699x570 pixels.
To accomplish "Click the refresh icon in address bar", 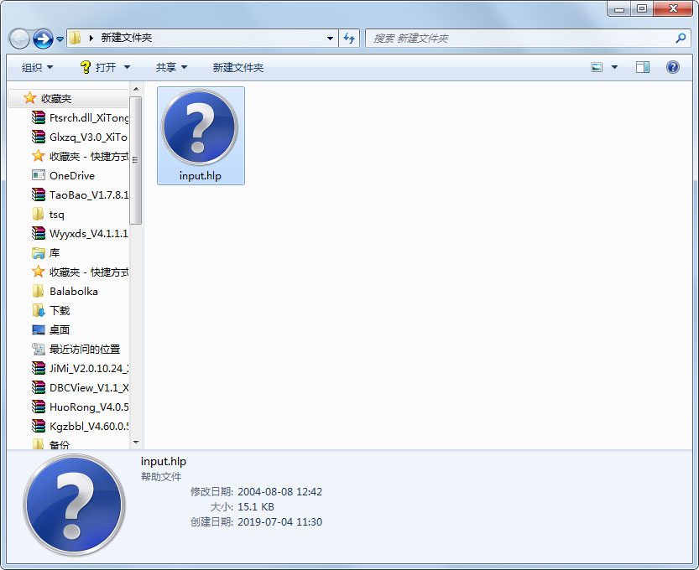I will click(349, 38).
